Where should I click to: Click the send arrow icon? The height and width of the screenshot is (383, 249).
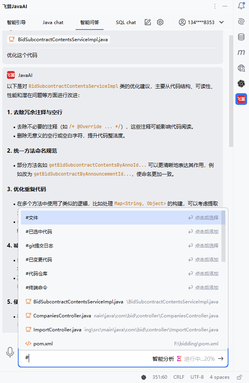[221, 359]
